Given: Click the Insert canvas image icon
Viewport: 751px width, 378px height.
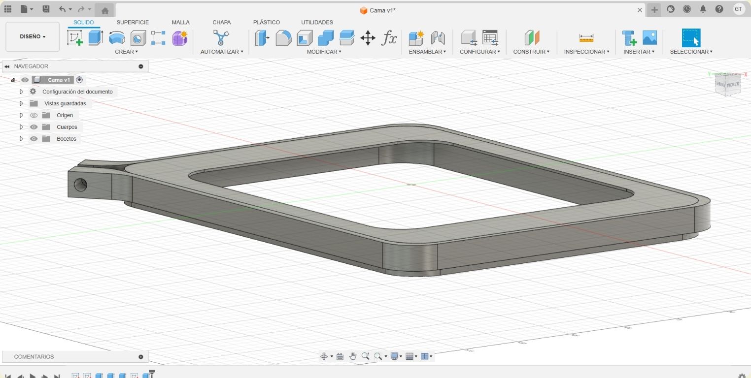Looking at the screenshot, I should pyautogui.click(x=650, y=38).
